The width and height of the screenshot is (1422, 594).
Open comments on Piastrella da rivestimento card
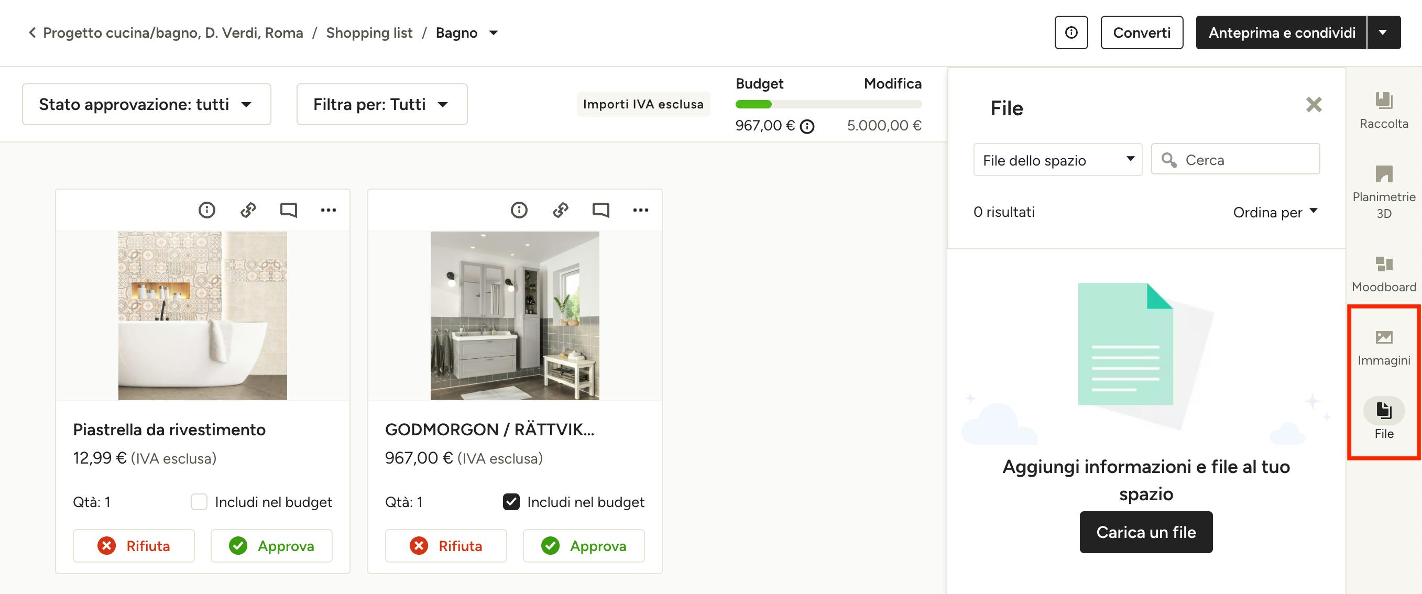(x=288, y=210)
